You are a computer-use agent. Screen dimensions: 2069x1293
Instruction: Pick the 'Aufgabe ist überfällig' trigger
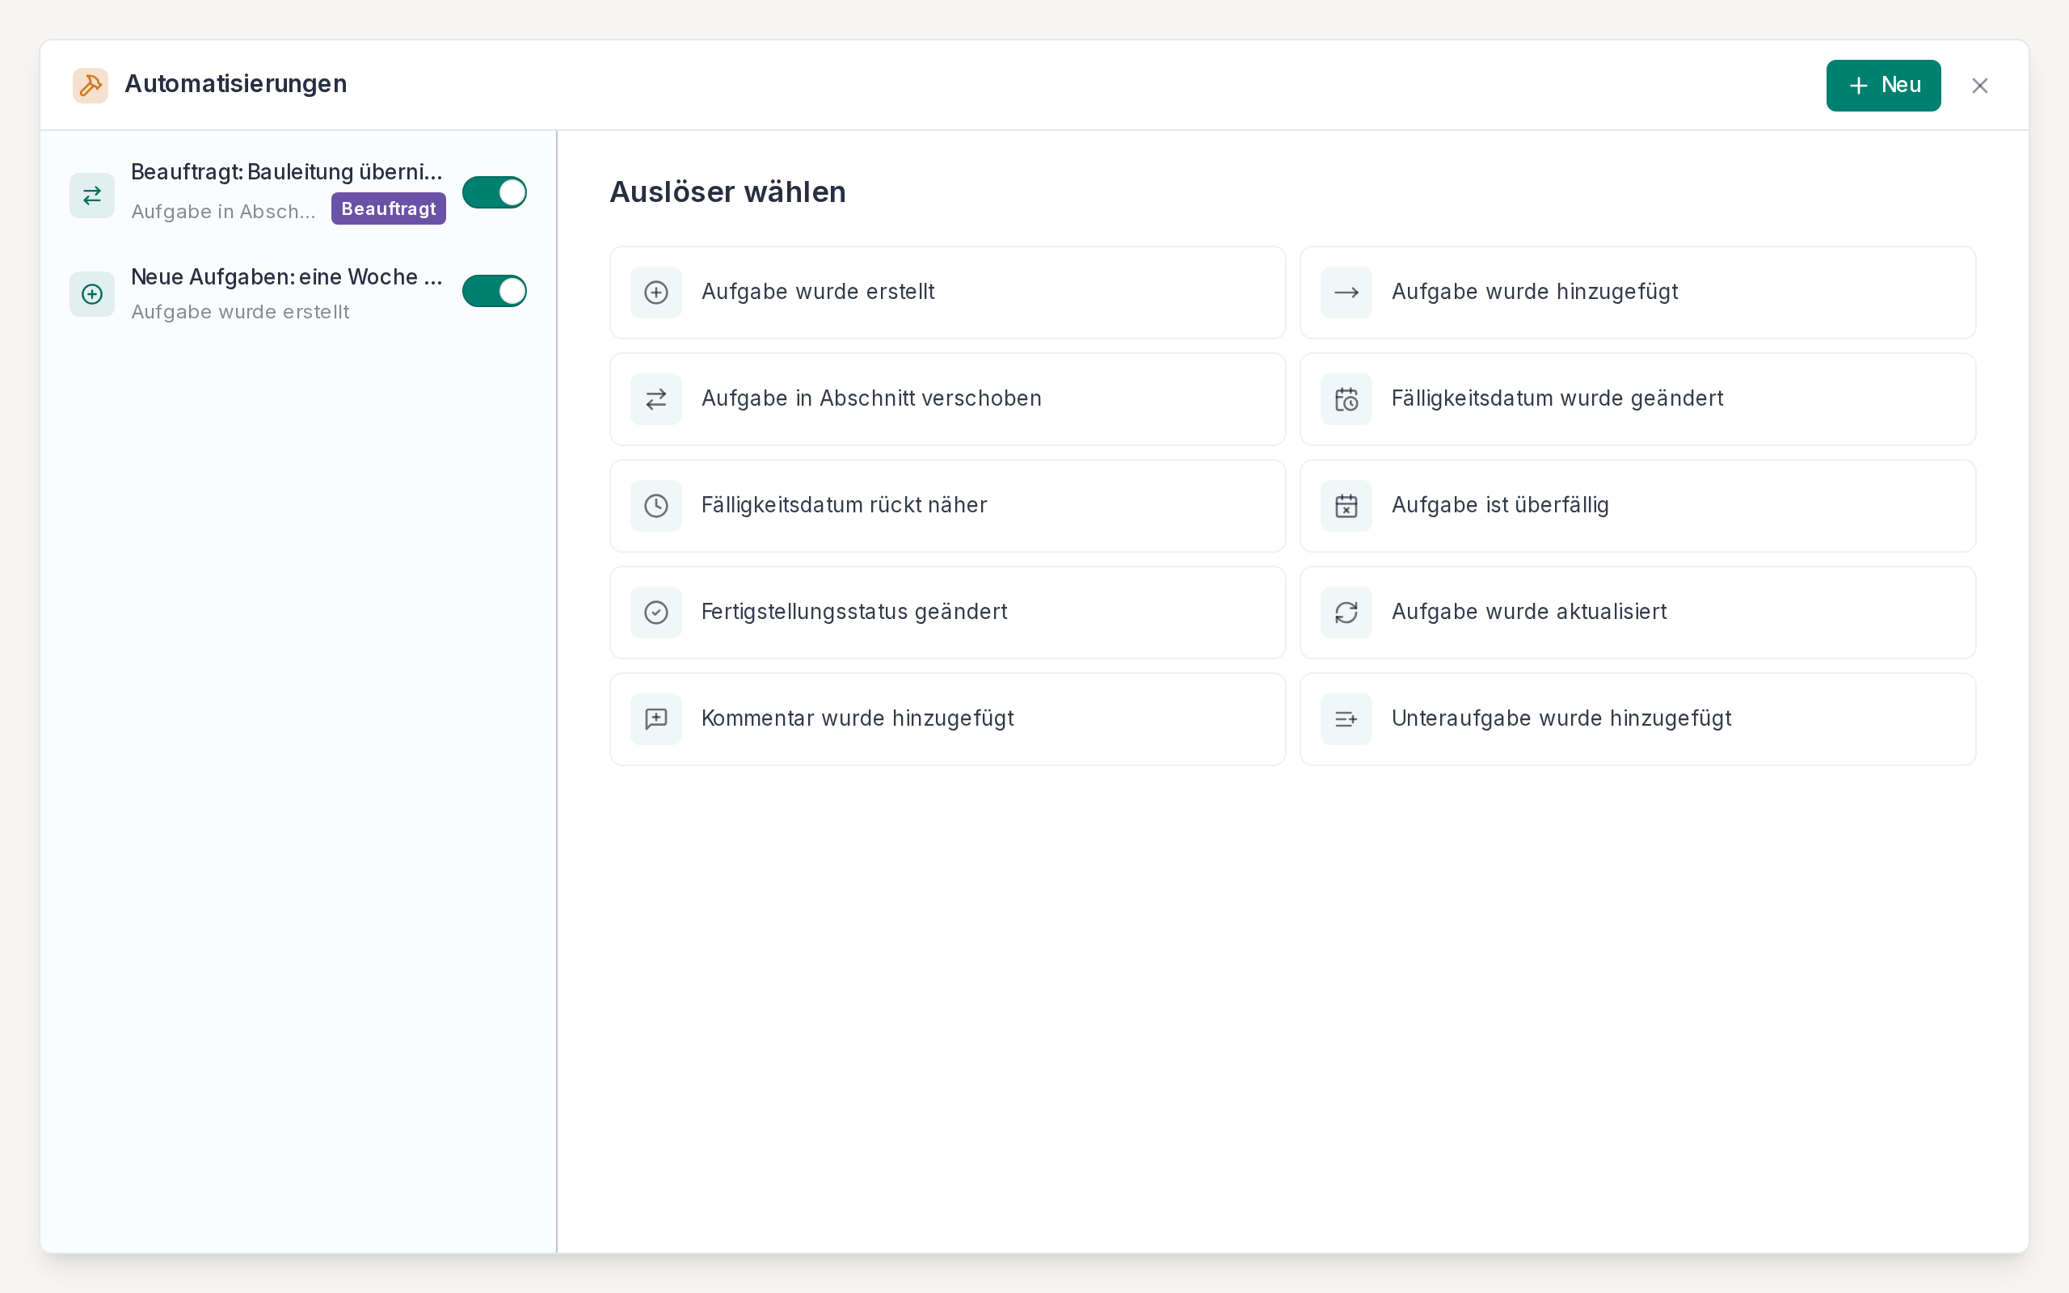coord(1637,506)
